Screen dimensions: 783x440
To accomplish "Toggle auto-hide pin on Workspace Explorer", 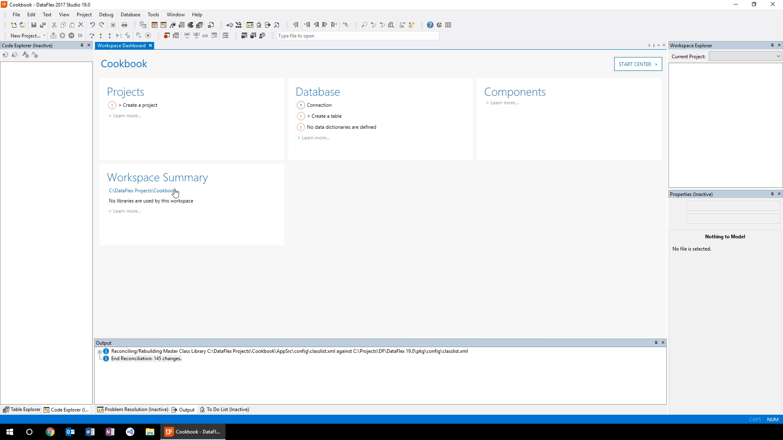I will (772, 45).
